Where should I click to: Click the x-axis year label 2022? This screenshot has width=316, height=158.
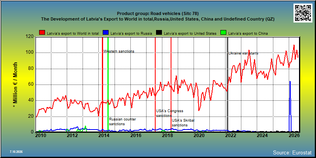pyautogui.click(x=231, y=135)
